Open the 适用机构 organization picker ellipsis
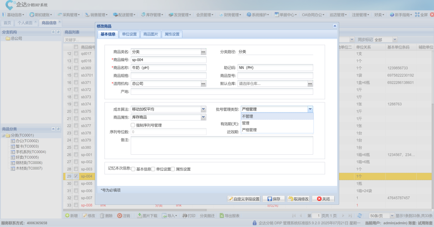This screenshot has height=227, width=434. (x=203, y=84)
